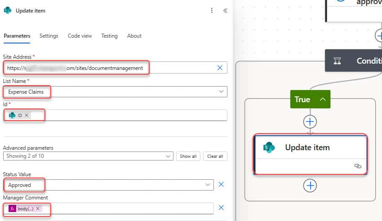The width and height of the screenshot is (382, 221).
Task: Open the three-dot more options menu
Action: pyautogui.click(x=212, y=10)
